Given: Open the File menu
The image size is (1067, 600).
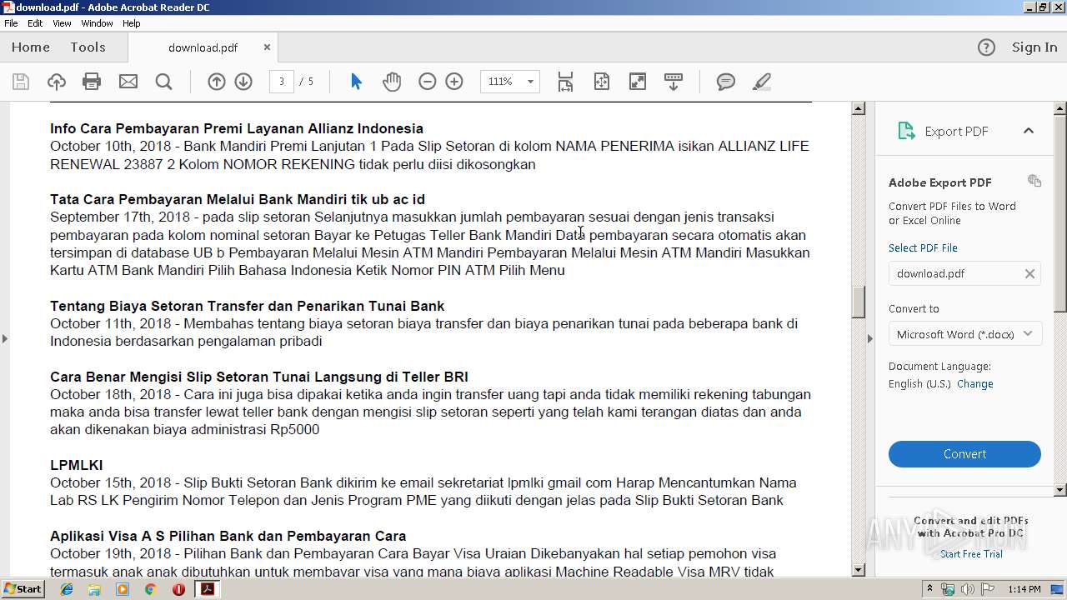Looking at the screenshot, I should [11, 23].
